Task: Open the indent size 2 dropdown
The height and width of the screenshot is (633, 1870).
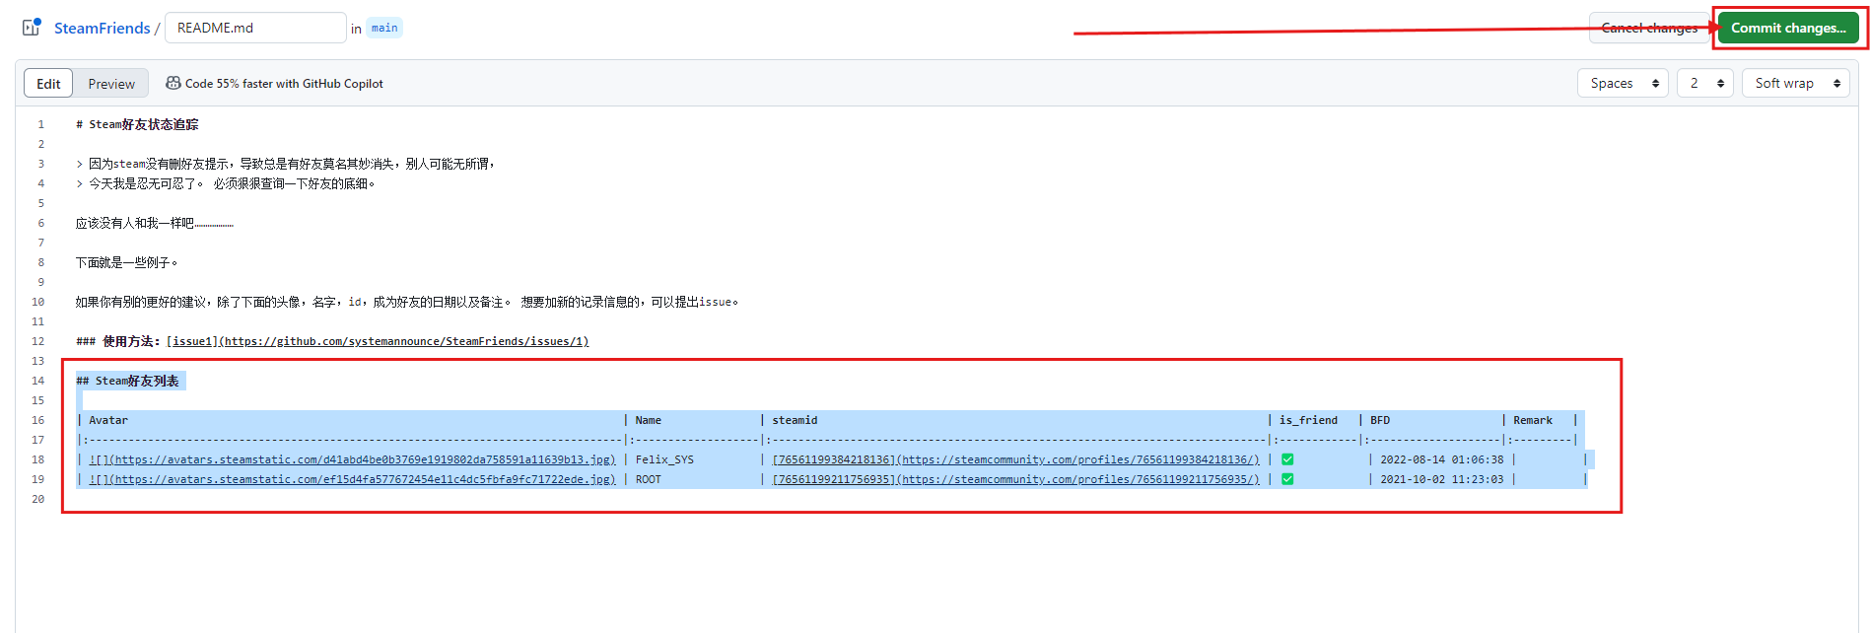Action: click(1705, 83)
